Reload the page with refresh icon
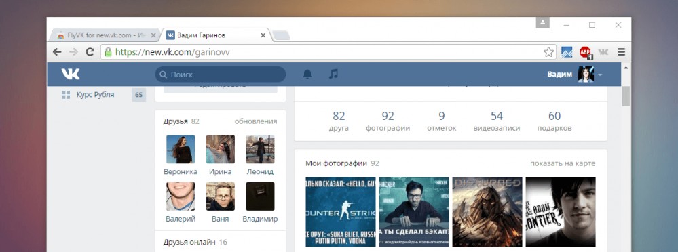The width and height of the screenshot is (678, 252). (90, 52)
